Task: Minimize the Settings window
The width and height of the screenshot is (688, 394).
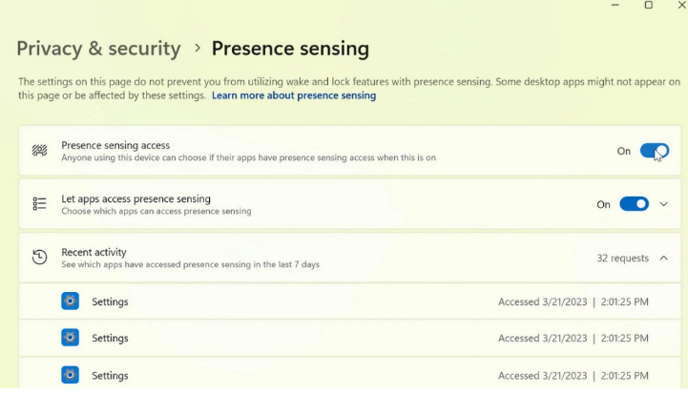Action: pyautogui.click(x=615, y=6)
